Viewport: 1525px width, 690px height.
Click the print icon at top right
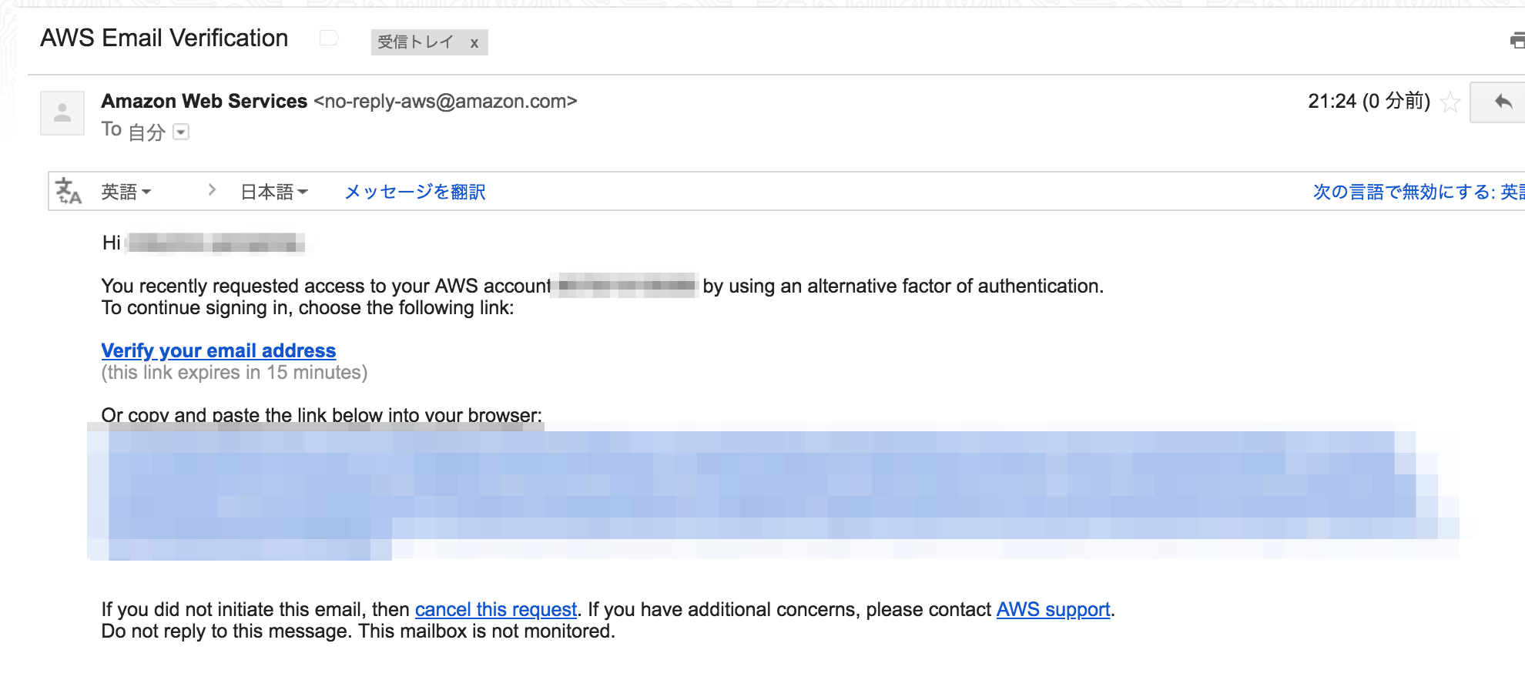point(1517,41)
